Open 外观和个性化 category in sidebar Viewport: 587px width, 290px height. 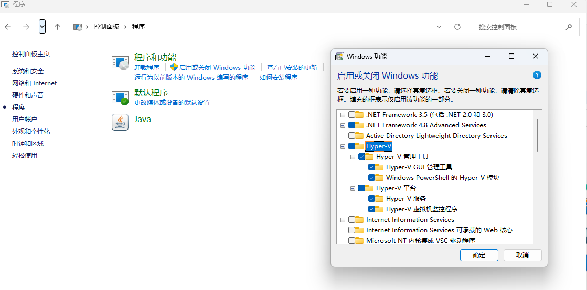(31, 131)
